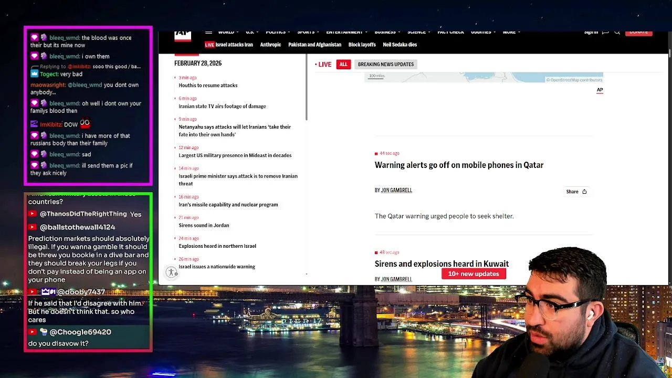
Task: Click @ballstothewall4124 username in chat
Action: click(x=77, y=227)
